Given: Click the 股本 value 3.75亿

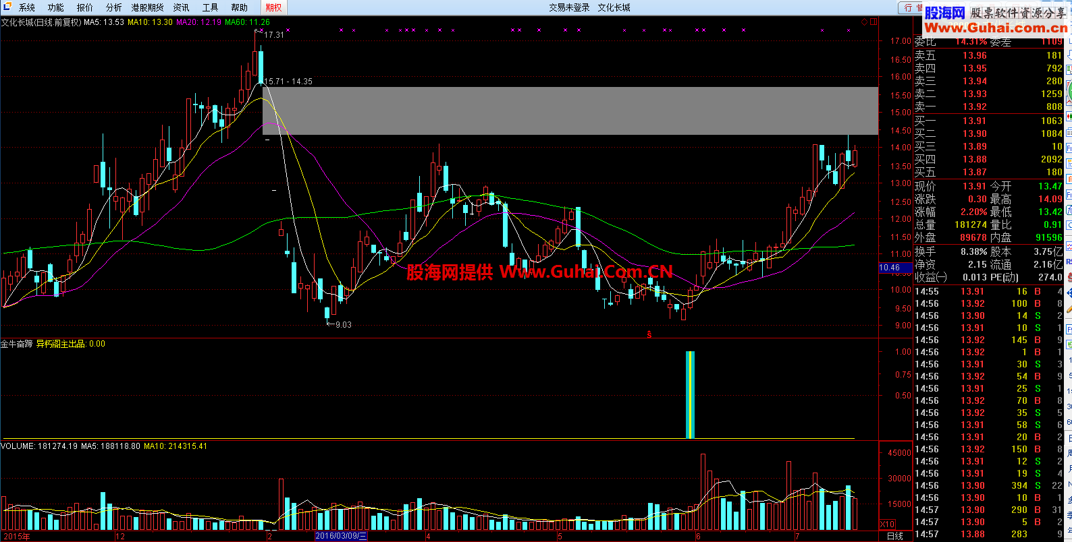Looking at the screenshot, I should [x=1048, y=252].
